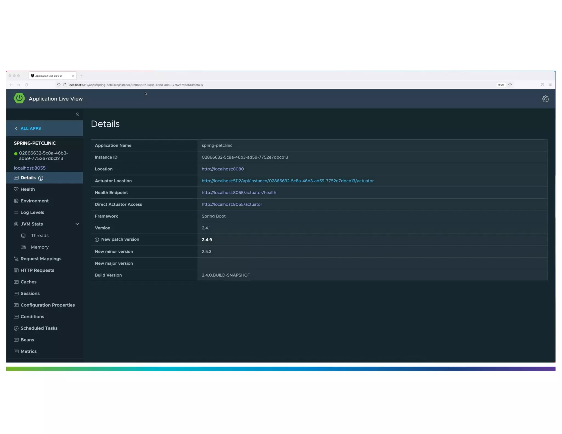The height and width of the screenshot is (434, 562).
Task: Open Sessions page
Action: click(x=30, y=293)
